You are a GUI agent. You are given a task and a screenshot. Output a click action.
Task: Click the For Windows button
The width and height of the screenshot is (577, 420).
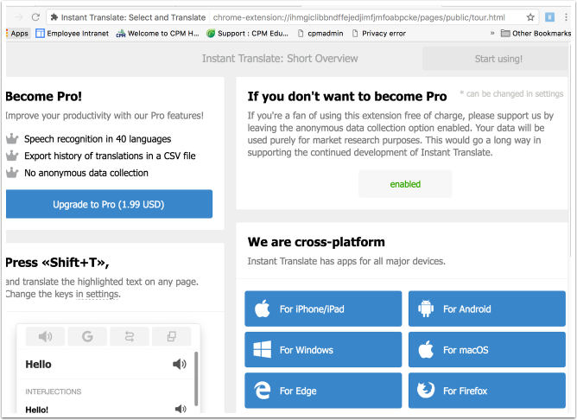(x=323, y=350)
